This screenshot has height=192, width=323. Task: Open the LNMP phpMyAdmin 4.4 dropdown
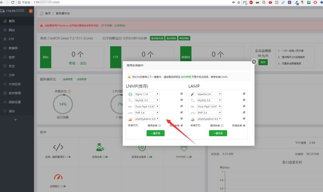click(147, 119)
